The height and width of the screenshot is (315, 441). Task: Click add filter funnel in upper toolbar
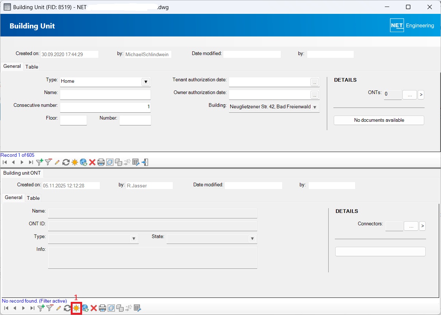(x=39, y=162)
